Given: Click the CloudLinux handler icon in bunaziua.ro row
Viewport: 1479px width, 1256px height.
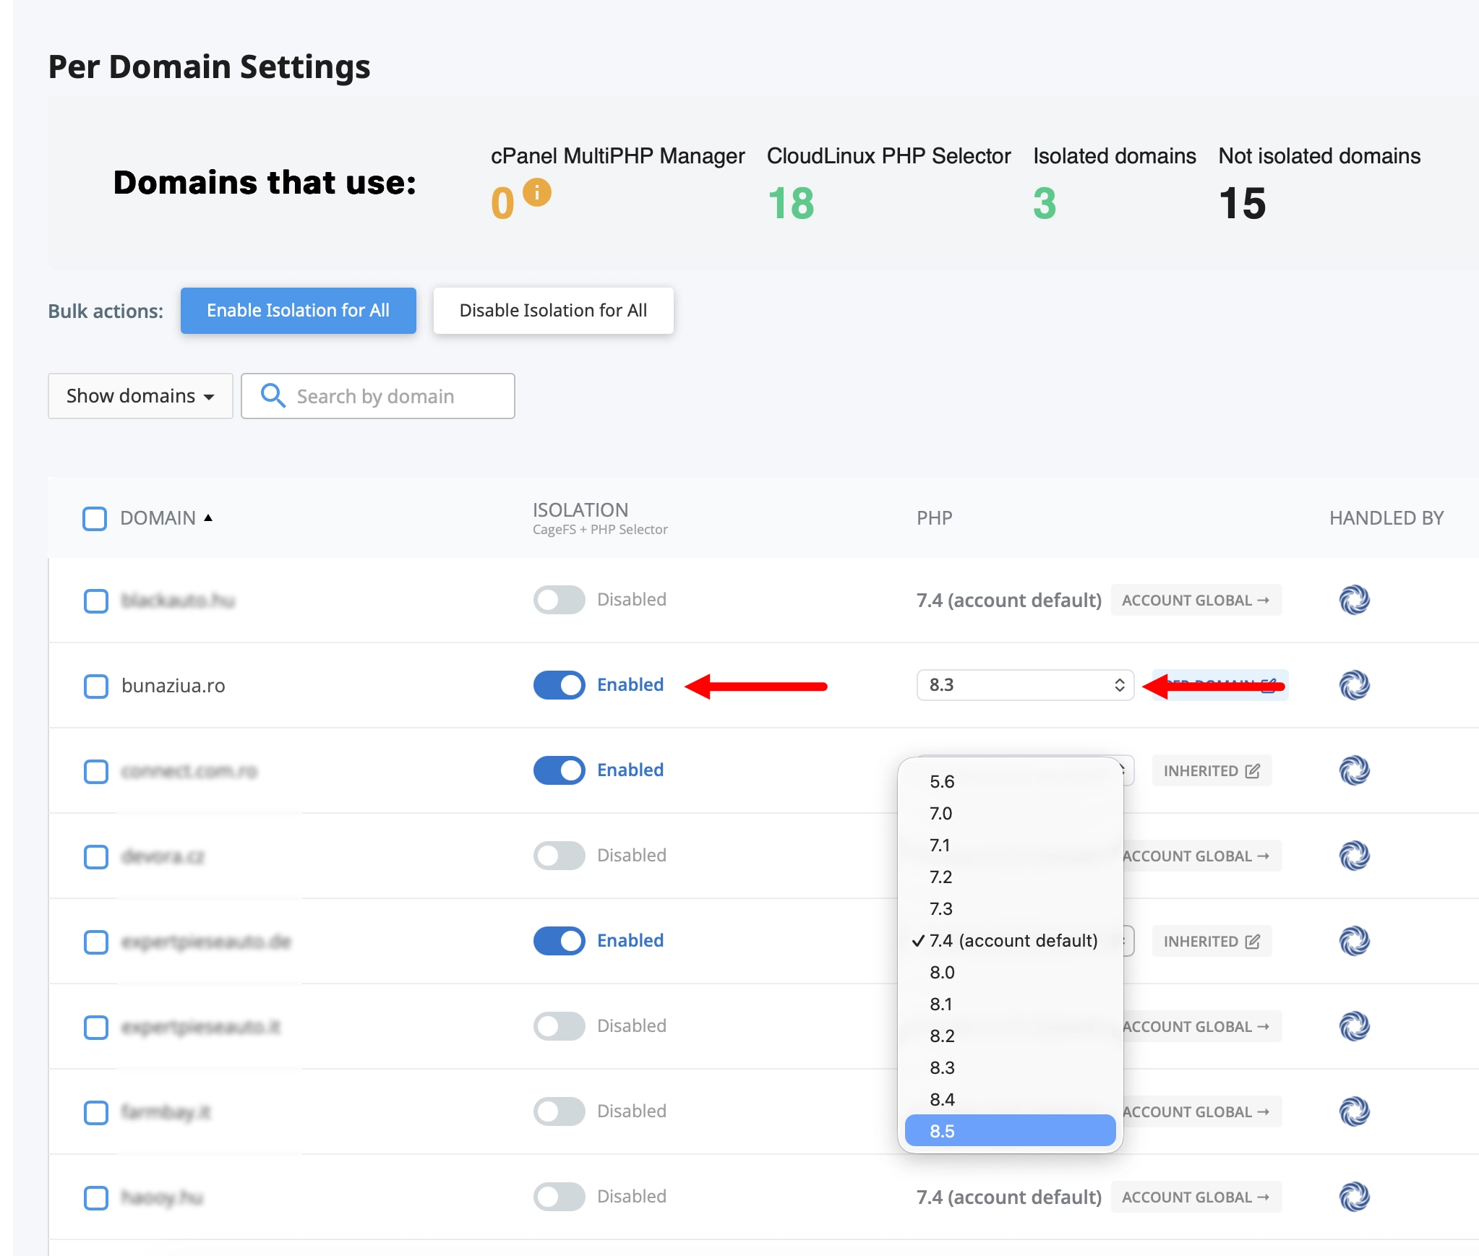Looking at the screenshot, I should [x=1354, y=685].
